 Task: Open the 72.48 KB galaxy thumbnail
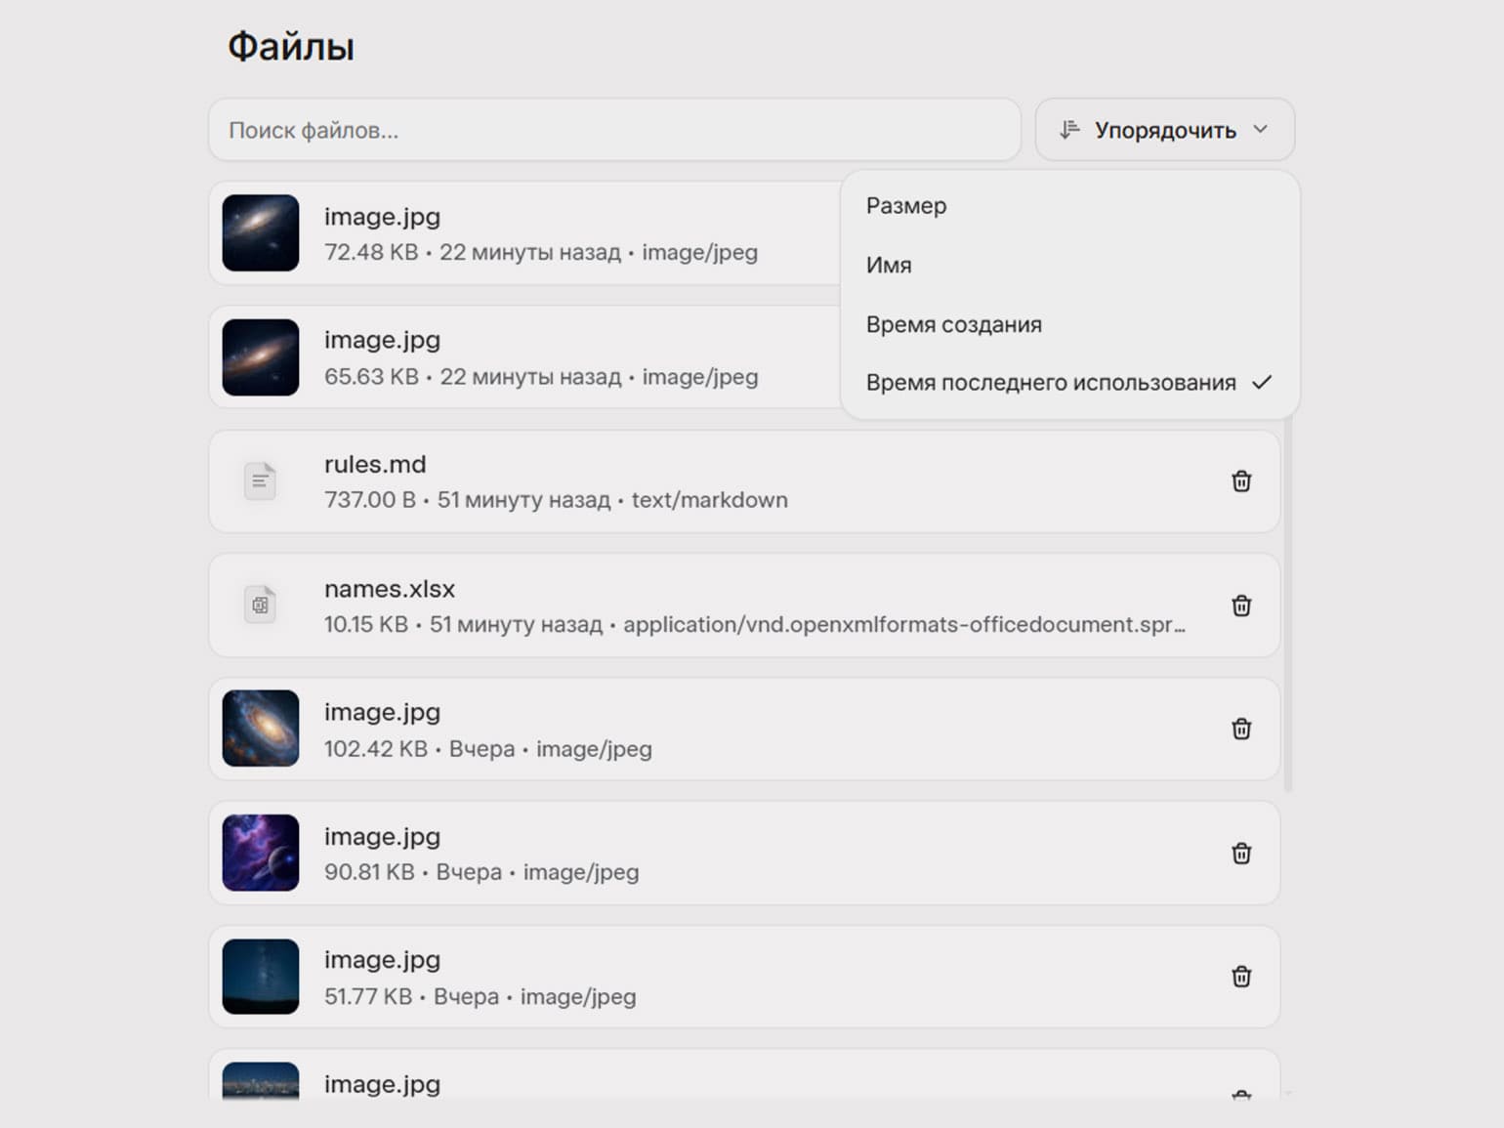coord(260,233)
